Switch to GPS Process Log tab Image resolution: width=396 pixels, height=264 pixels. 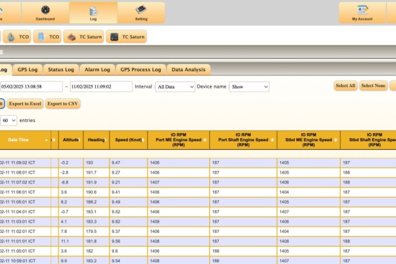(x=141, y=70)
